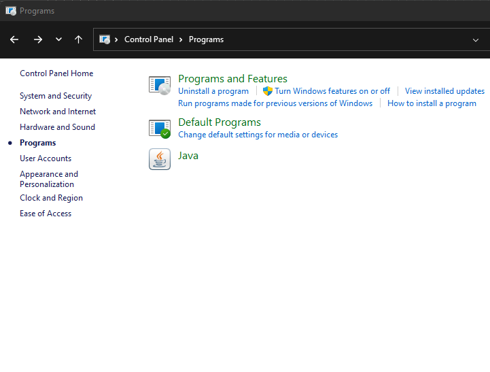Open the Java control panel icon
The image size is (490, 372).
(159, 159)
